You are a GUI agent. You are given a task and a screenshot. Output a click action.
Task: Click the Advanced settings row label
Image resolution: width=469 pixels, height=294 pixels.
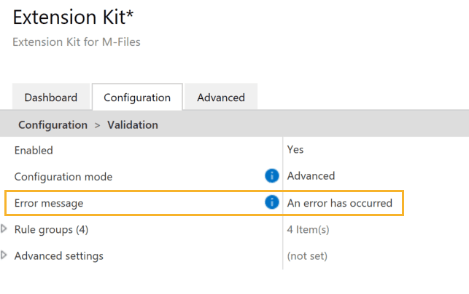click(x=59, y=256)
